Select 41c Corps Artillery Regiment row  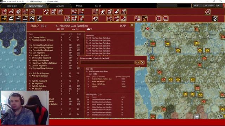[x=55, y=50]
